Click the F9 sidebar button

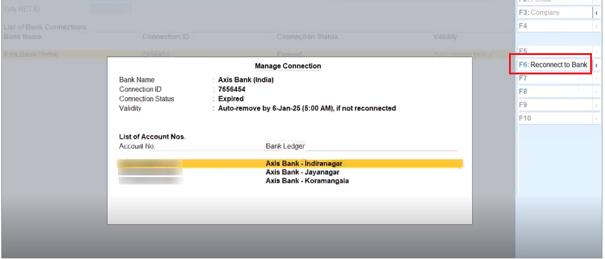[x=554, y=105]
